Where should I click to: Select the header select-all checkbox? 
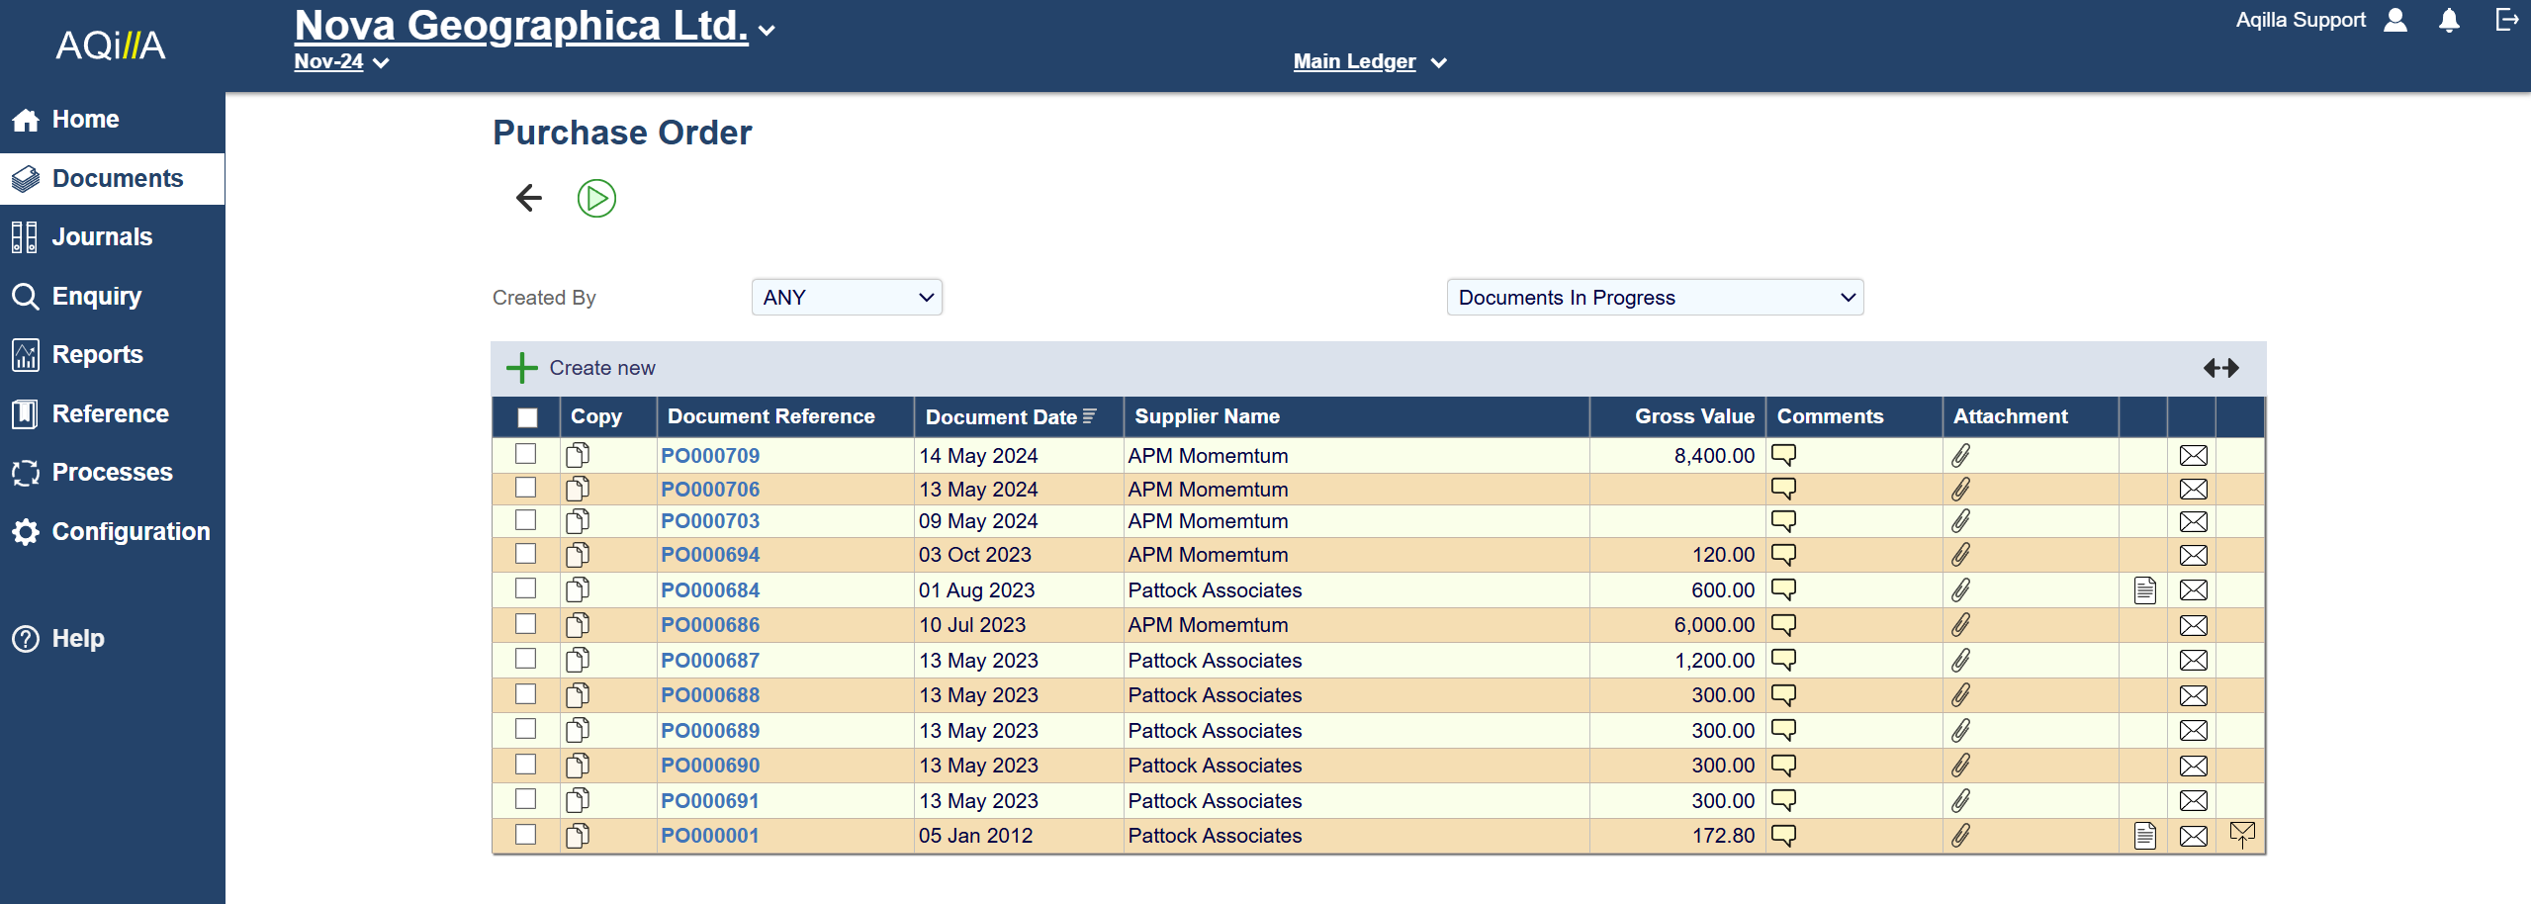(x=527, y=417)
